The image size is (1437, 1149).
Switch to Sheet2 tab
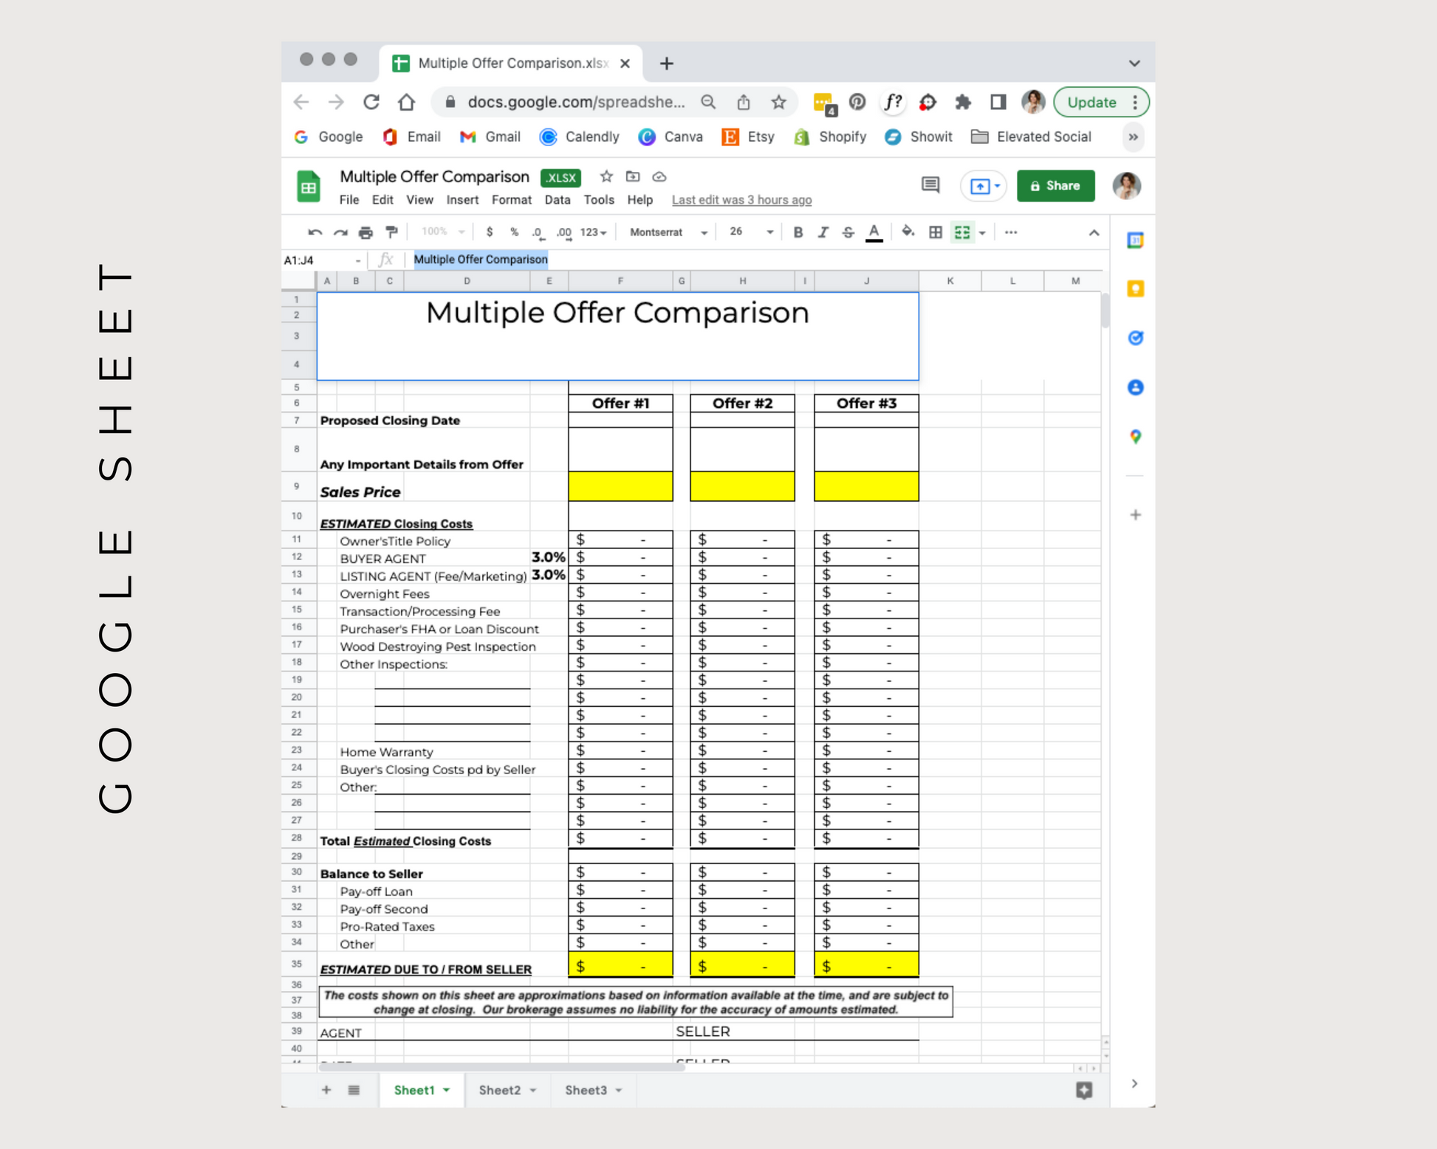point(500,1090)
